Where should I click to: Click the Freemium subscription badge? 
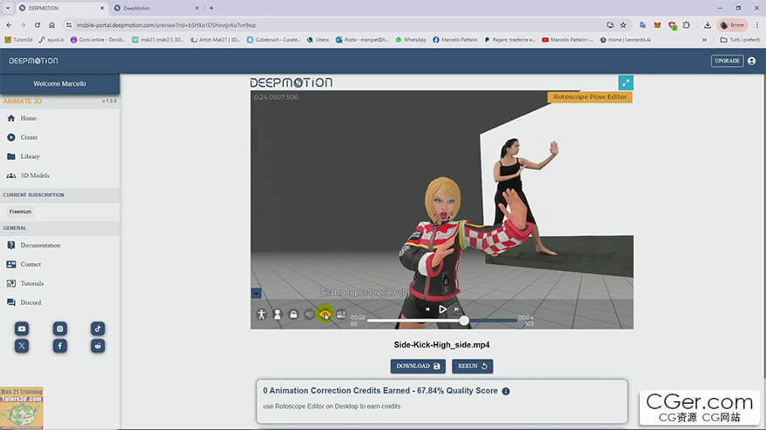tap(20, 212)
